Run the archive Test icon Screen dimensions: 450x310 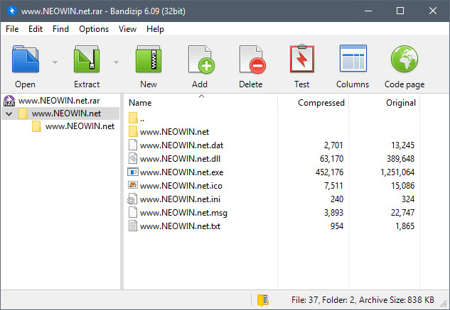point(302,58)
